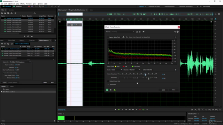223x125 pixels.
Task: Click Import file icon in Files panel
Action: (x=5, y=13)
